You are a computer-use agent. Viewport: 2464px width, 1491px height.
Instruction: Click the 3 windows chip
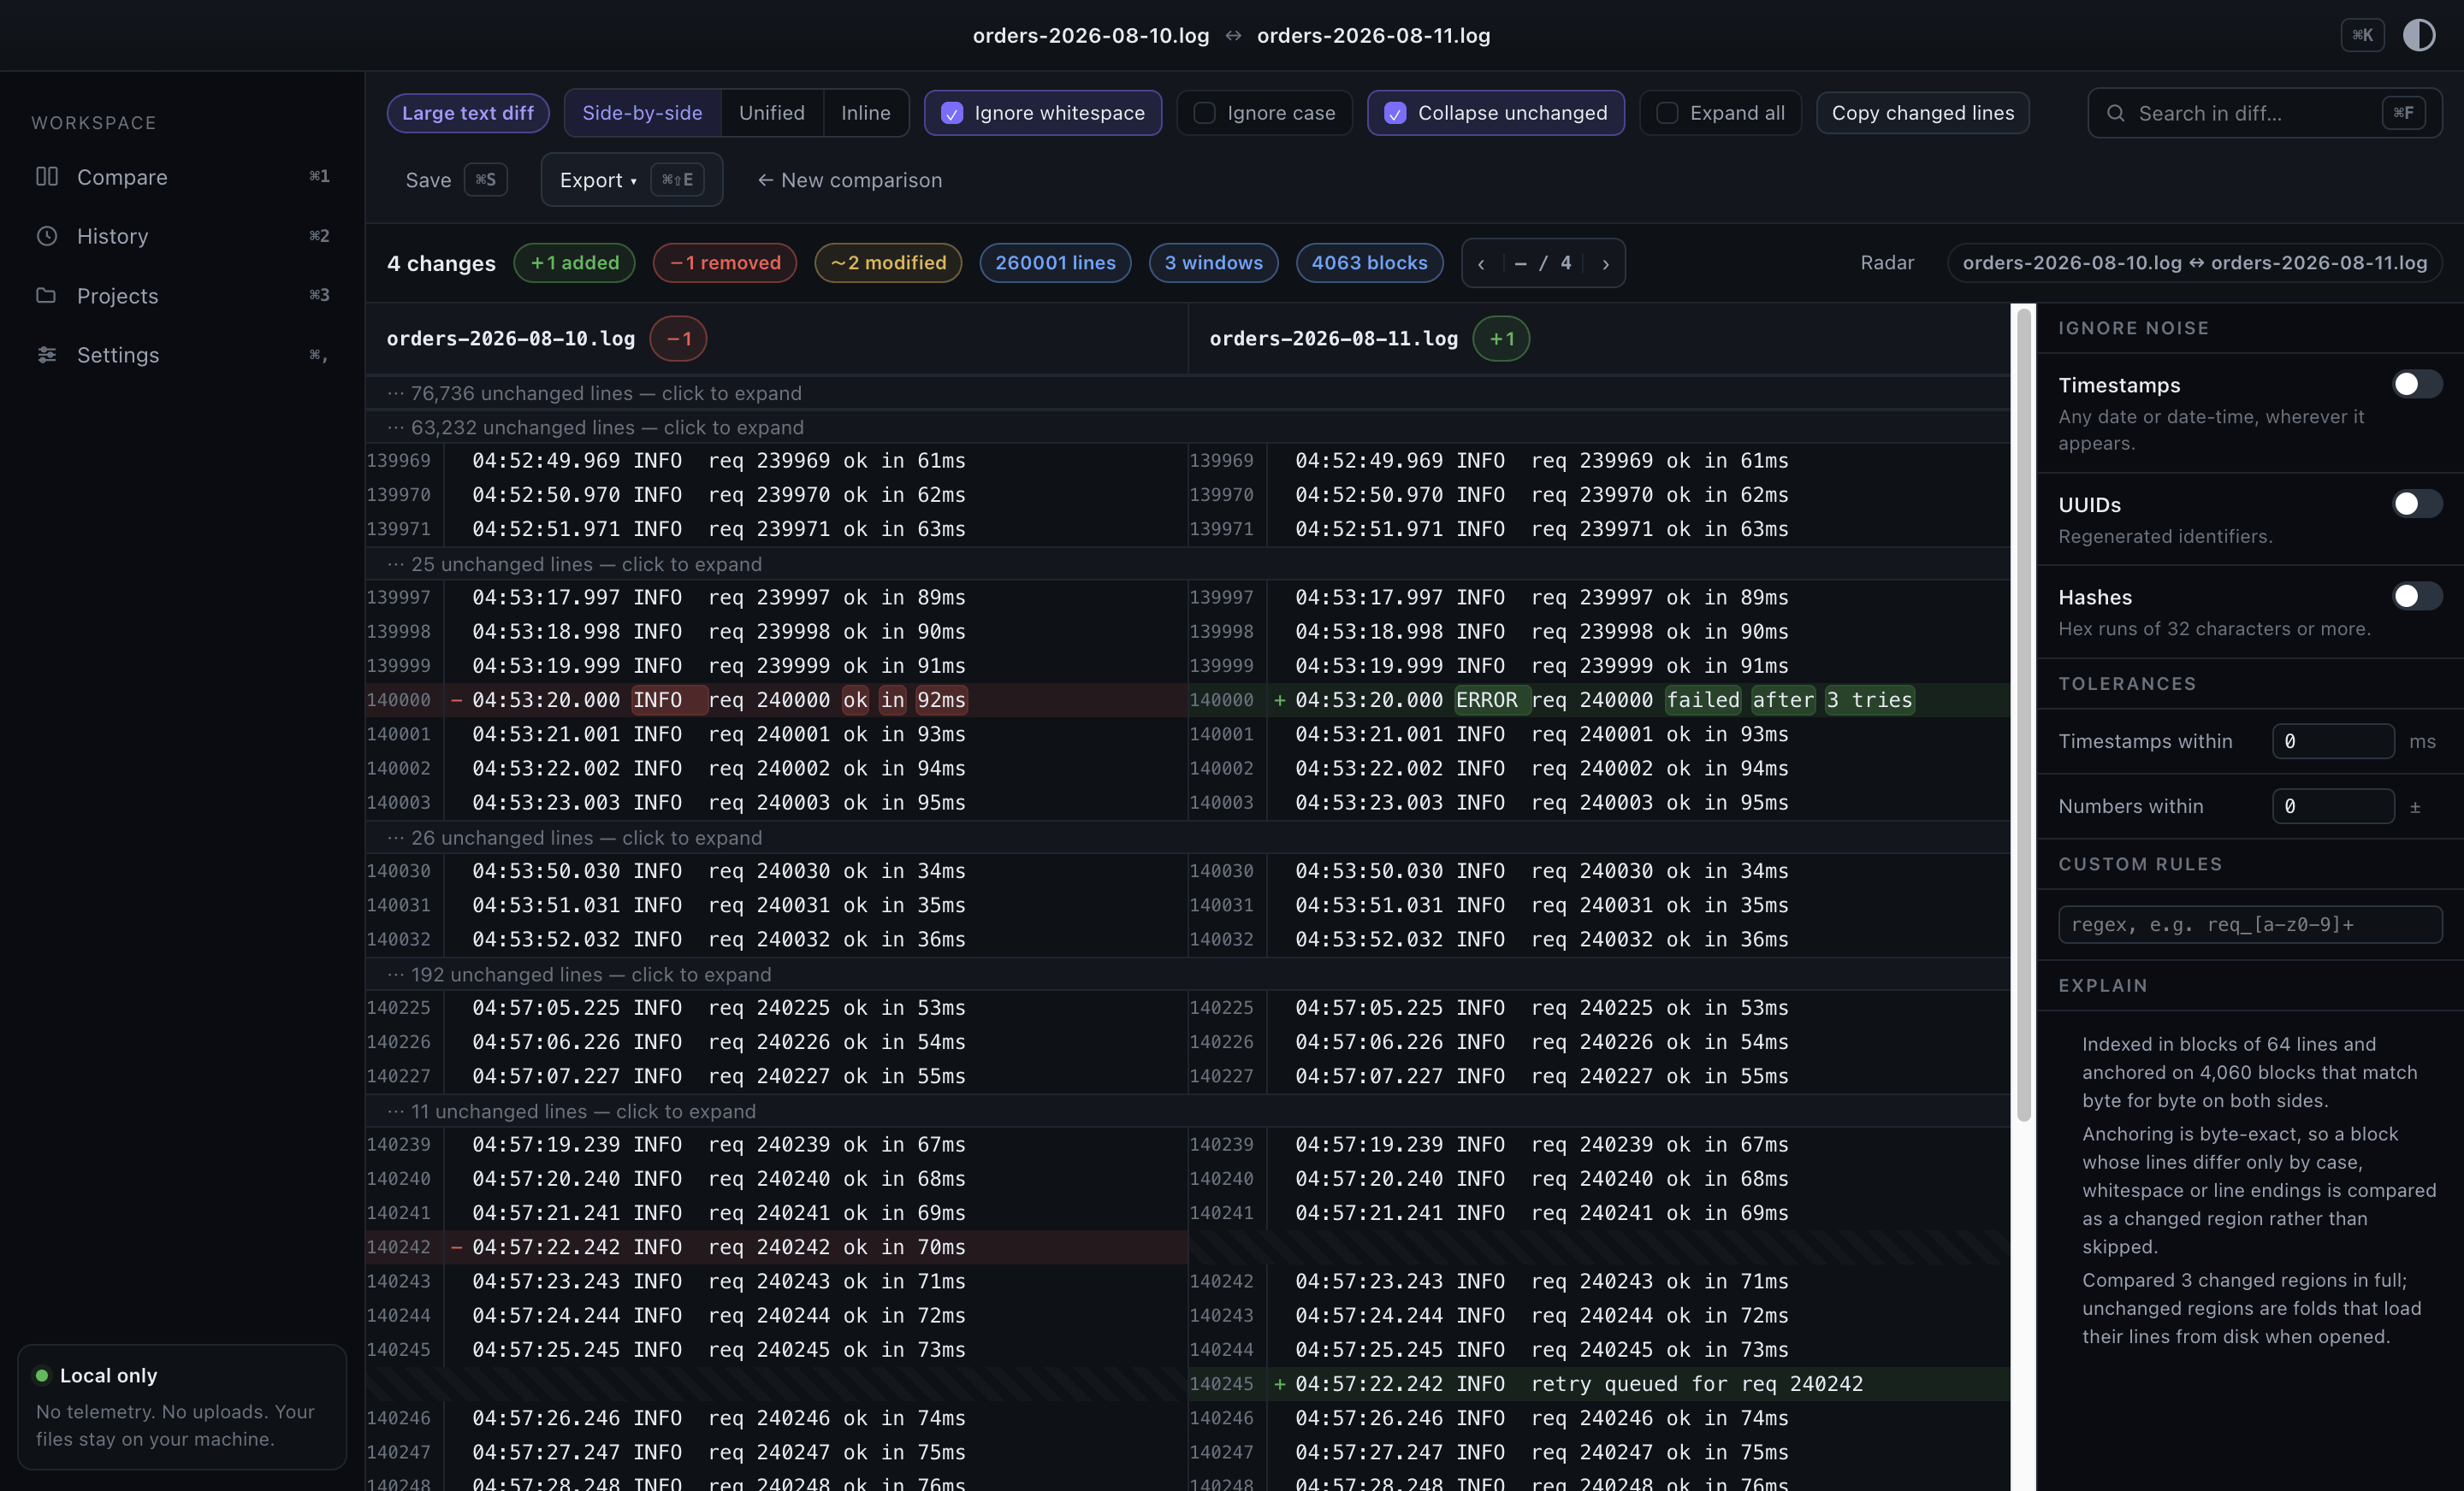pos(1213,262)
